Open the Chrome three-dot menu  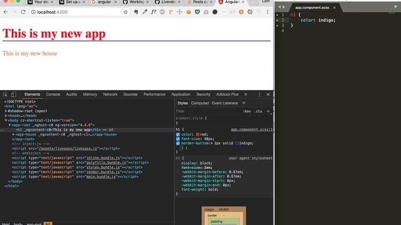[268, 12]
